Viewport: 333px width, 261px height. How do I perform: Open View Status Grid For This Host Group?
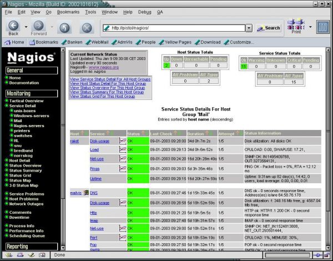click(102, 97)
